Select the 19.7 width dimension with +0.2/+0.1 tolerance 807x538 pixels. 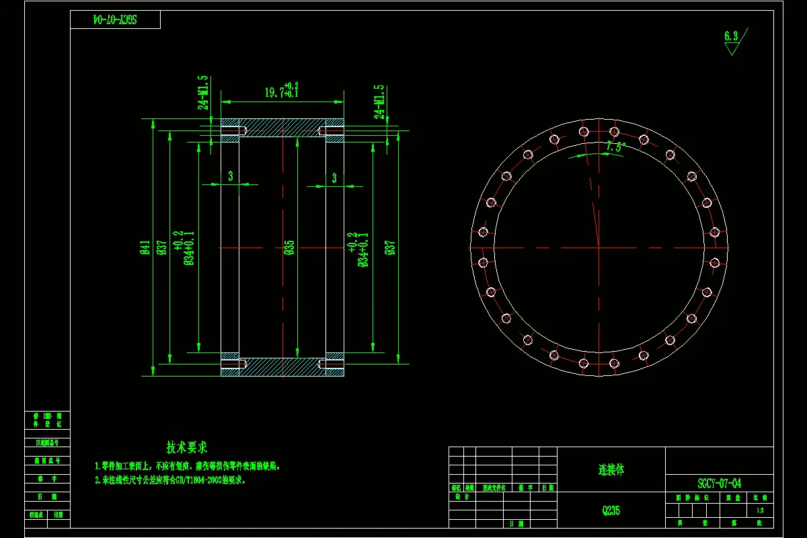pyautogui.click(x=281, y=91)
